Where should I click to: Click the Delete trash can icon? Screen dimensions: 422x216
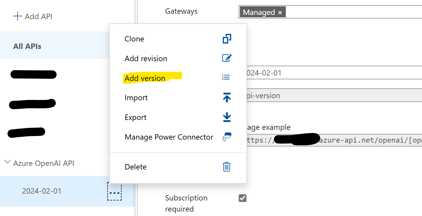click(226, 166)
